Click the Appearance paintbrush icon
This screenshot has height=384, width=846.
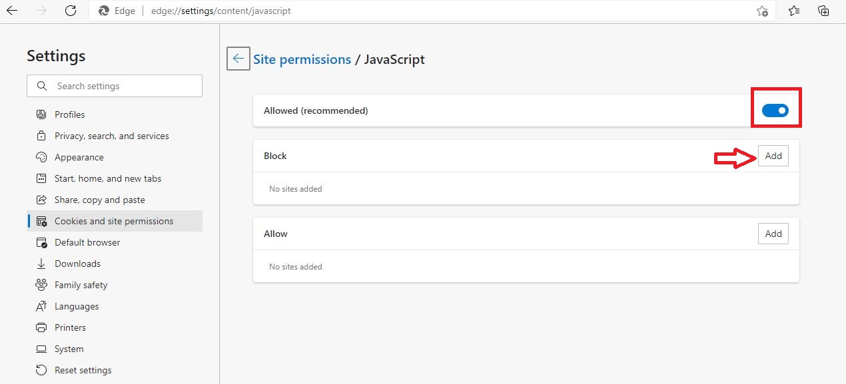[x=42, y=156]
